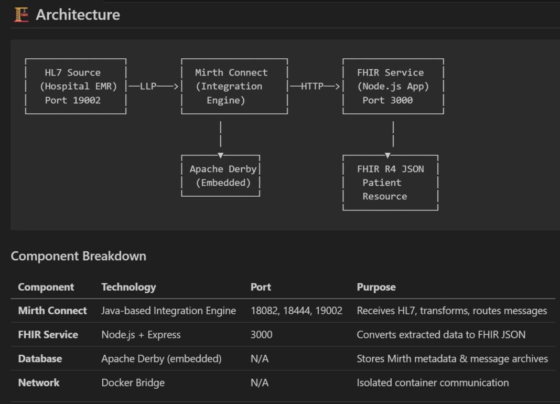Click the building emoji beside Architecture
The height and width of the screenshot is (404, 560).
pos(21,15)
